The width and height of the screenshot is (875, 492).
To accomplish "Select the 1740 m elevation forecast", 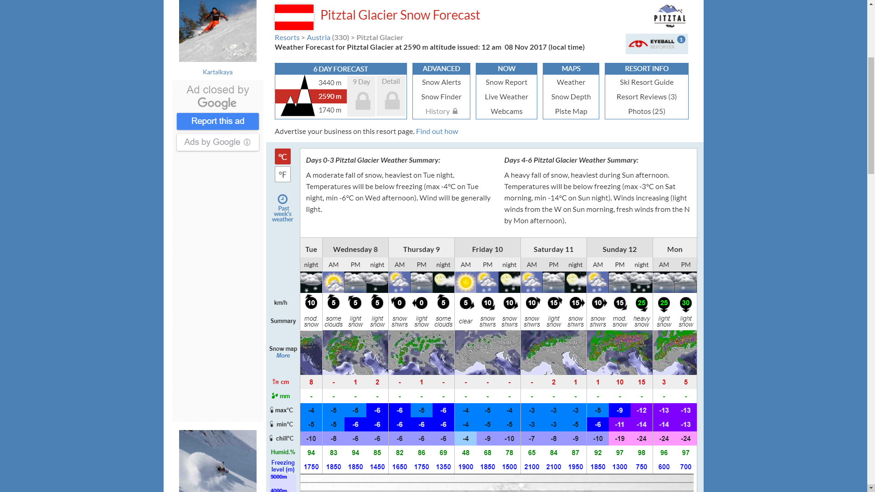I will [329, 110].
